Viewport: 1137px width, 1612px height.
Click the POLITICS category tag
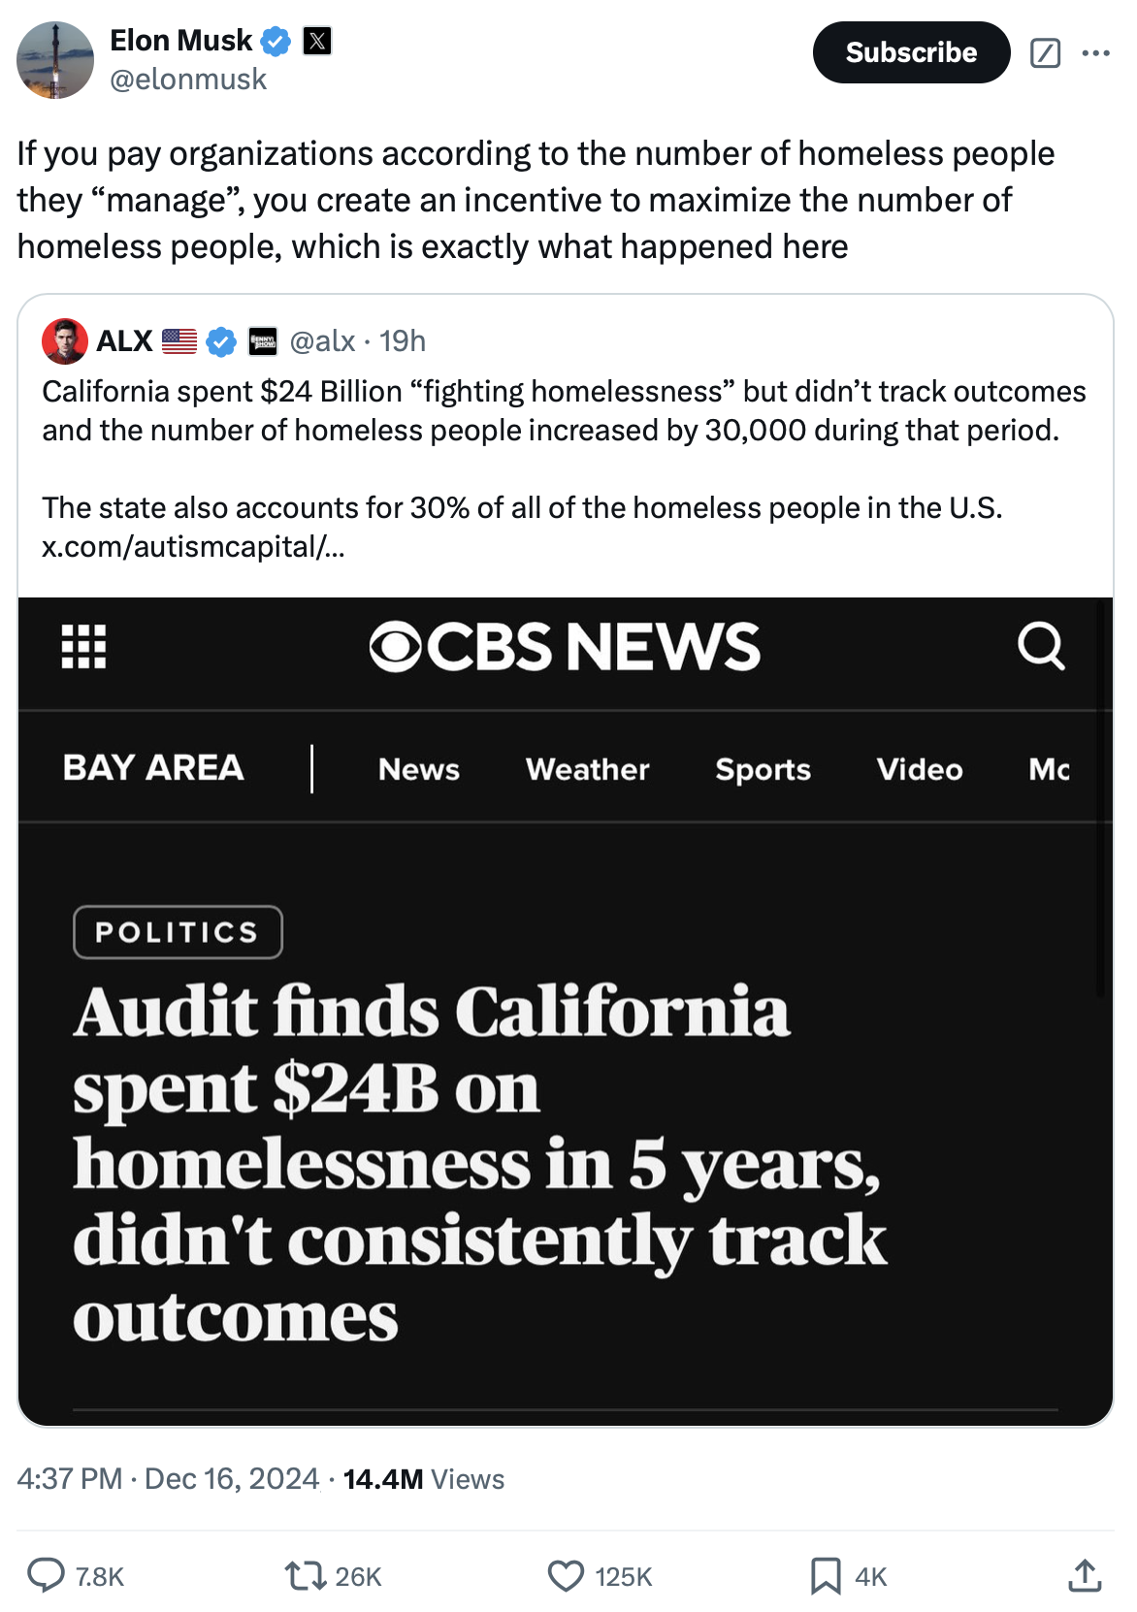tap(178, 932)
